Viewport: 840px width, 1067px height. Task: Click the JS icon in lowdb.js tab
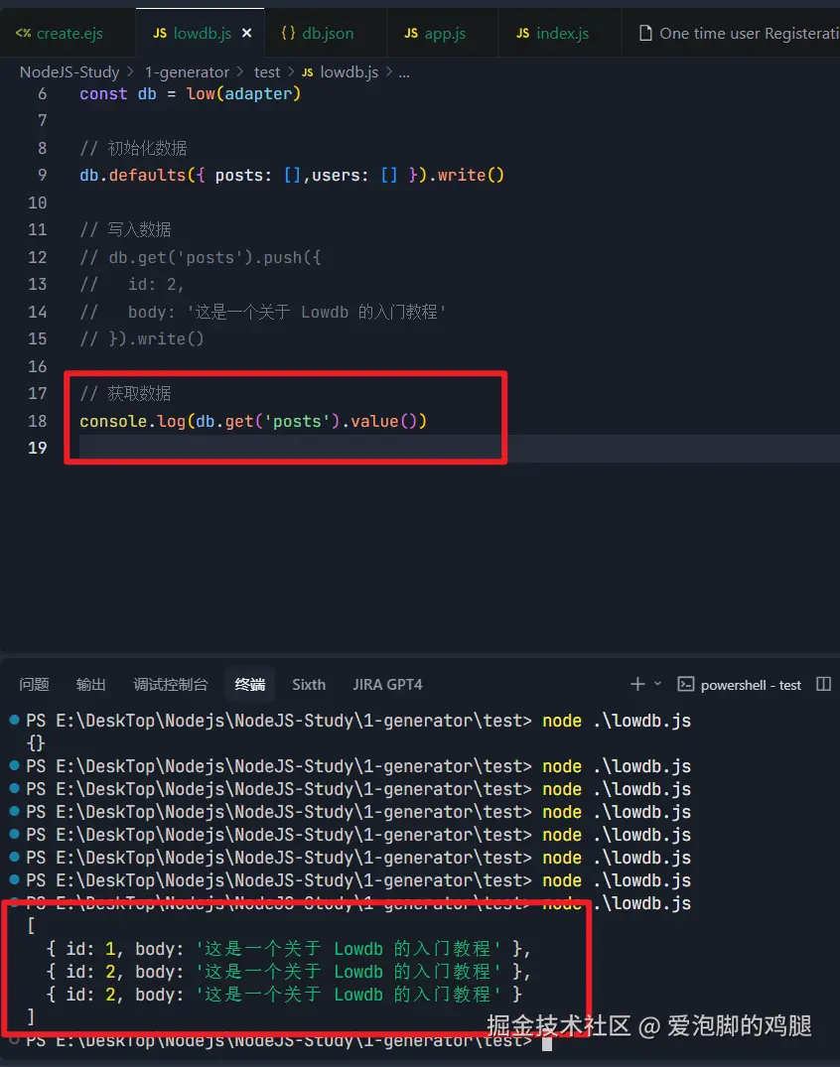coord(160,34)
